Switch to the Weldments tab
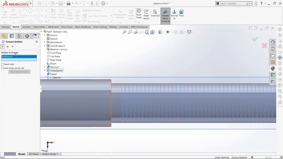The height and width of the screenshot is (159, 283). [x=53, y=27]
